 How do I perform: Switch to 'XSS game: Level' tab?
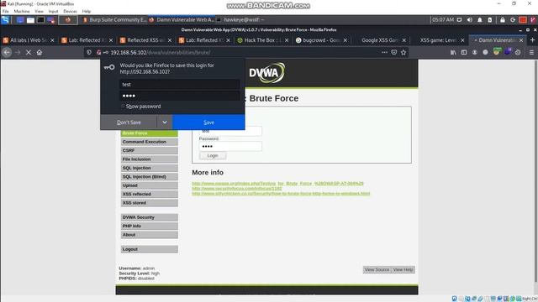439,40
